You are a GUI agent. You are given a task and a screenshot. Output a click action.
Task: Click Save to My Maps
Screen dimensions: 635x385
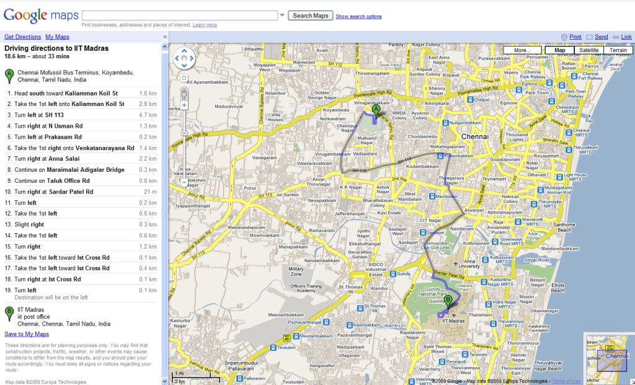click(x=27, y=334)
